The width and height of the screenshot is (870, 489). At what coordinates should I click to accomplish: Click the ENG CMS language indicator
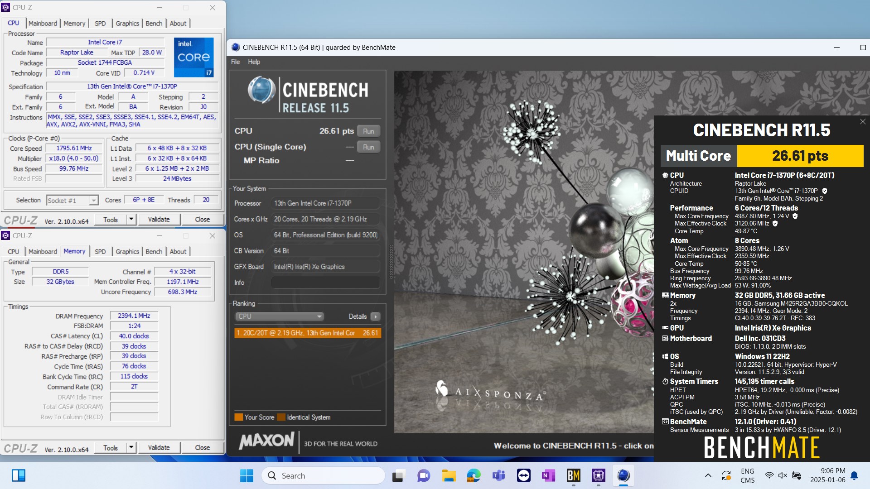pos(748,475)
